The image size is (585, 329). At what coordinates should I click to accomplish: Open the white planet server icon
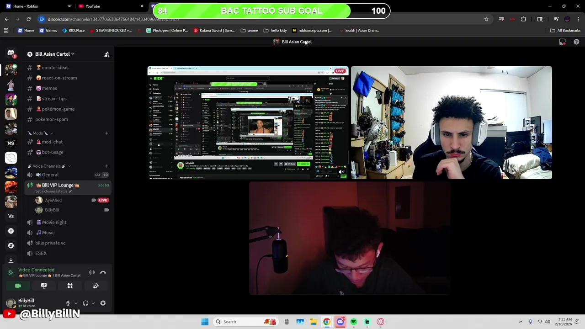(x=11, y=158)
